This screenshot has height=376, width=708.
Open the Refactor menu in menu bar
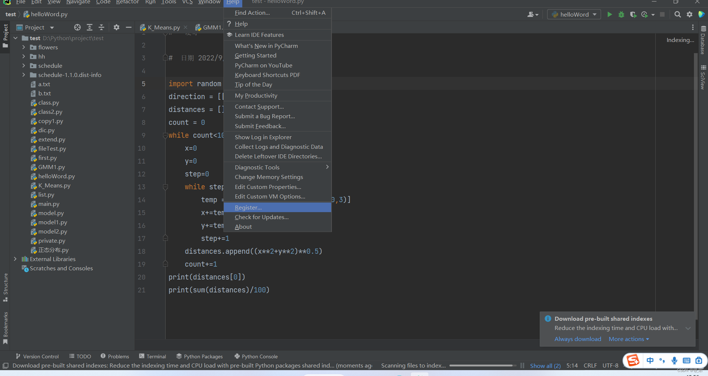(127, 2)
